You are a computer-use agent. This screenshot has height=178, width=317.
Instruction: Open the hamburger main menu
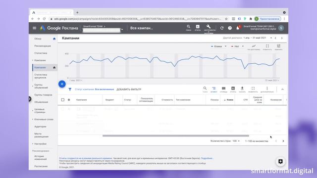(34, 28)
